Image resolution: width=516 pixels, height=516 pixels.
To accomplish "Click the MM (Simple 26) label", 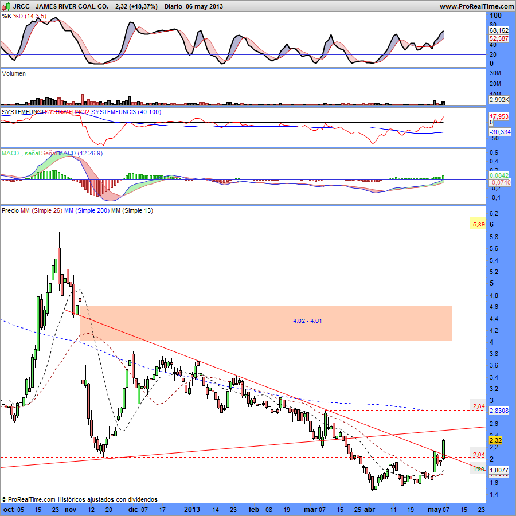I will click(41, 210).
